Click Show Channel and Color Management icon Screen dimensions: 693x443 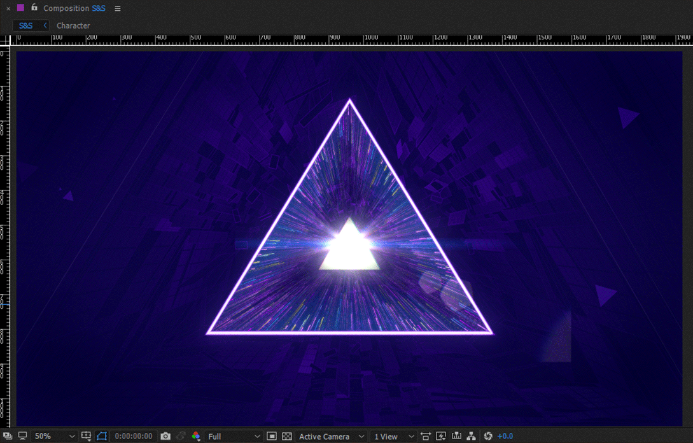tap(197, 436)
